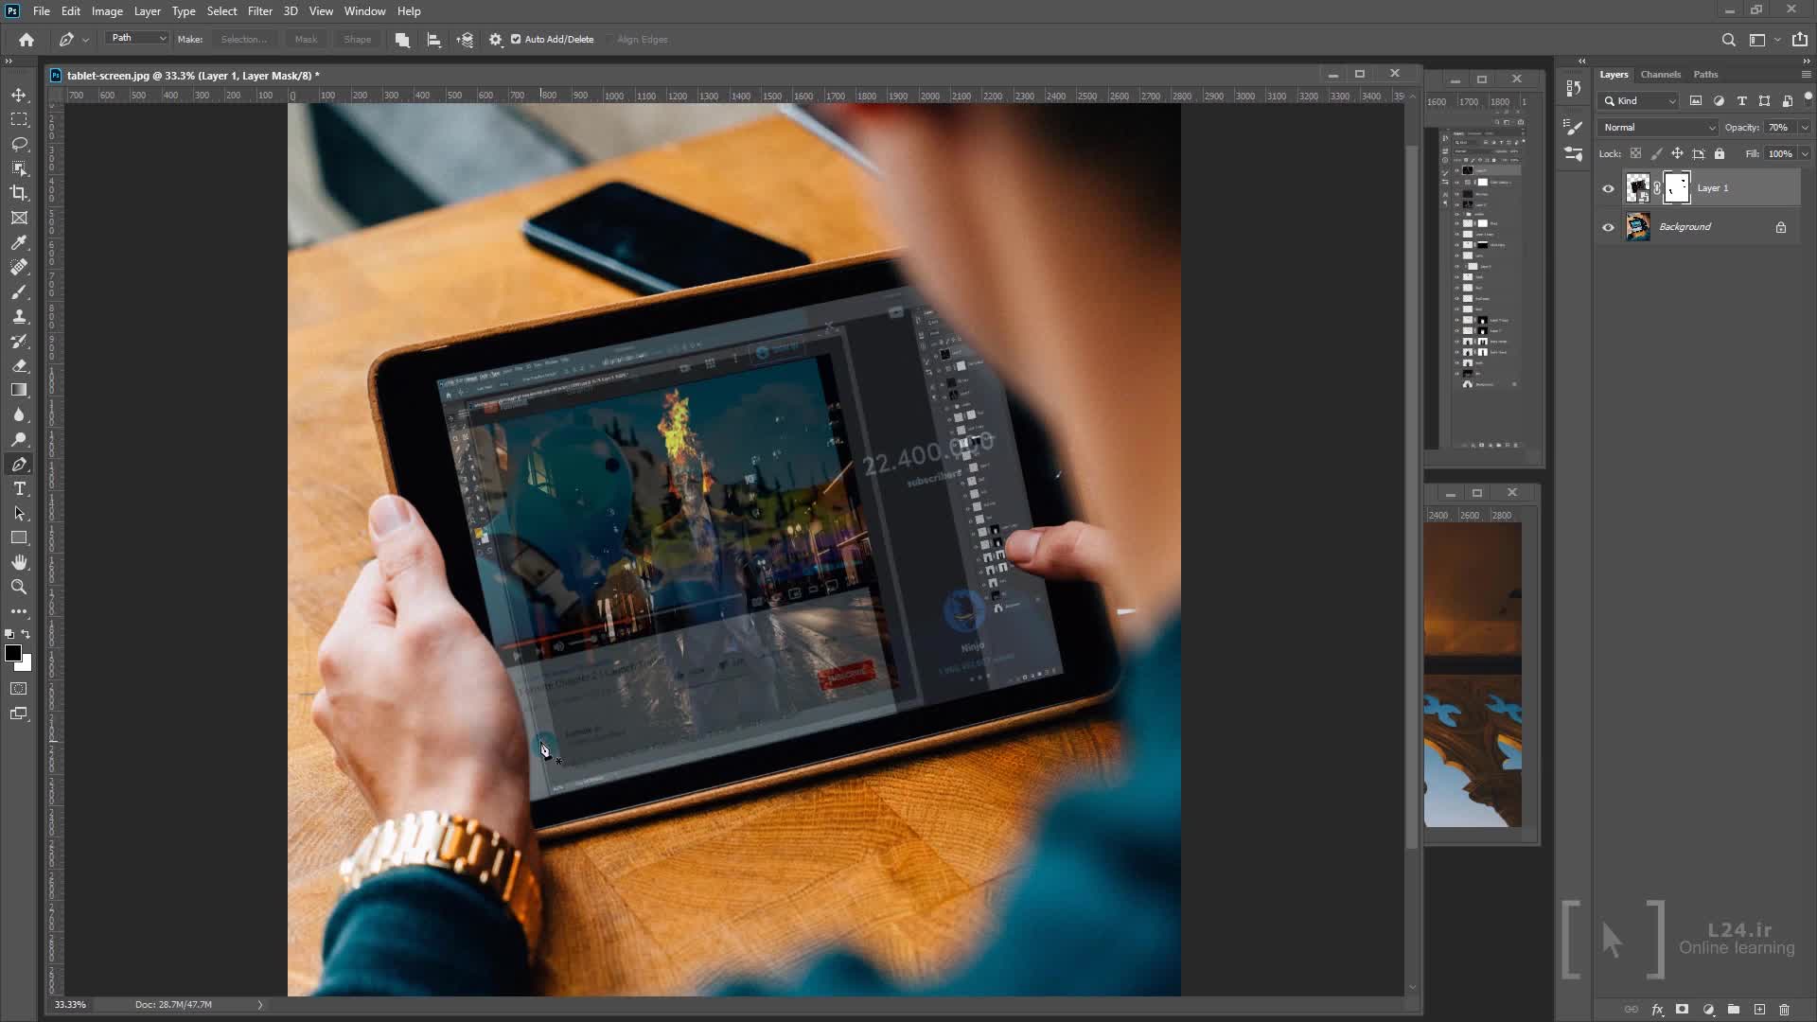Screen dimensions: 1817x1022
Task: Hide Layer 1 with its eye icon
Action: pyautogui.click(x=1608, y=188)
